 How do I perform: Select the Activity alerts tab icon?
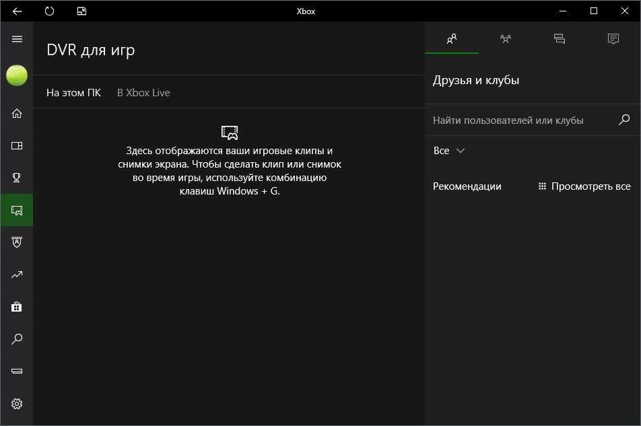click(x=613, y=39)
